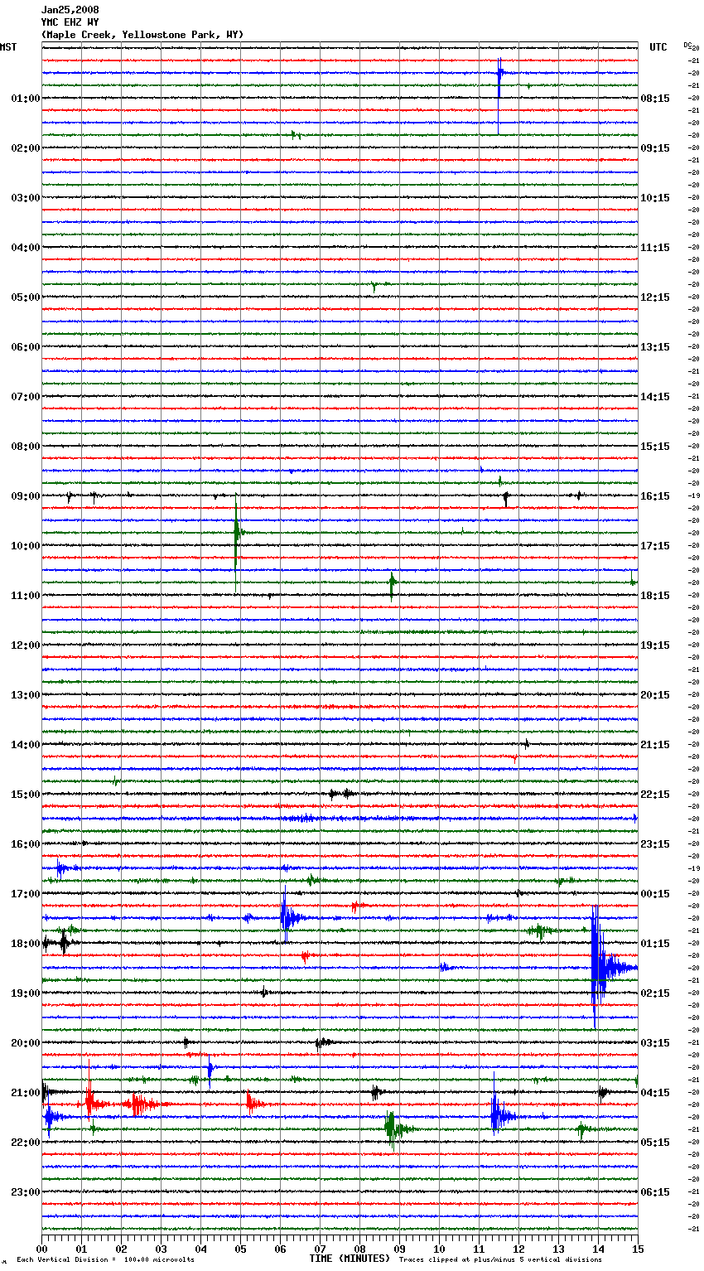This screenshot has height=1271, width=704.
Task: Select the 17:00 MST time label
Action: [26, 894]
